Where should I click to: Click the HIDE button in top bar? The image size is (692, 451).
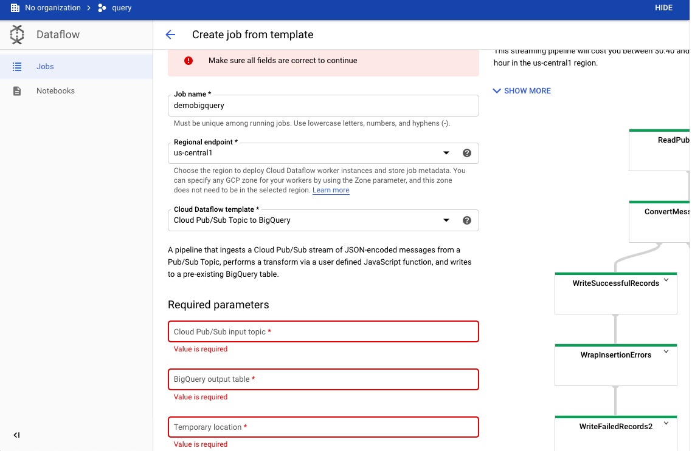(x=664, y=8)
